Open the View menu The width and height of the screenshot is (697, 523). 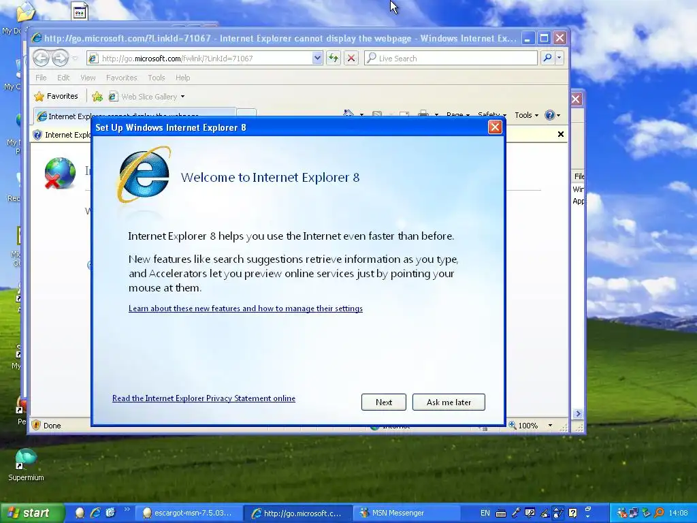coord(88,78)
